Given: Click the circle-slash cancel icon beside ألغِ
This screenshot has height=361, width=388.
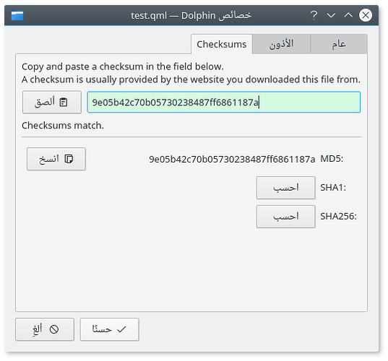Looking at the screenshot, I should point(54,329).
